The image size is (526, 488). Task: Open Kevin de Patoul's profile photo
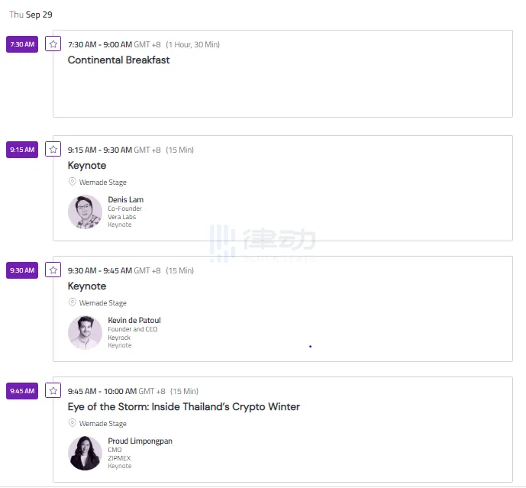coord(86,333)
